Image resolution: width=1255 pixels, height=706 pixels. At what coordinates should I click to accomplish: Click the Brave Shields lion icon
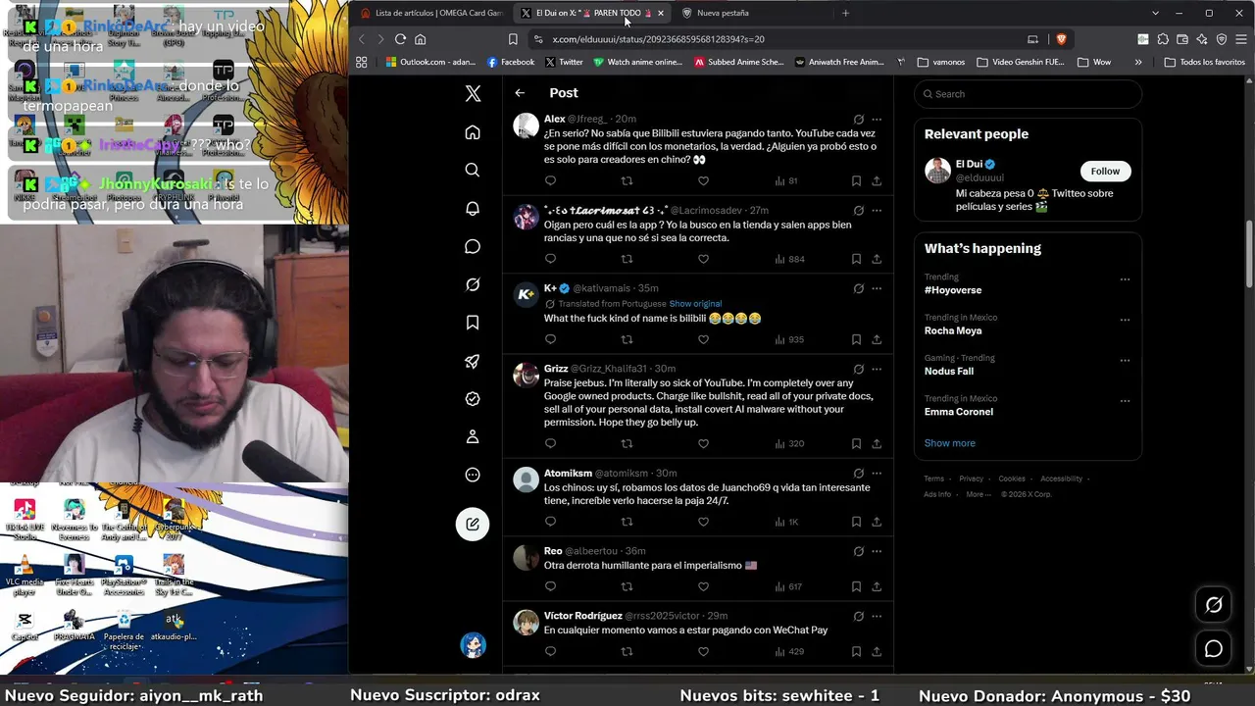(1061, 39)
